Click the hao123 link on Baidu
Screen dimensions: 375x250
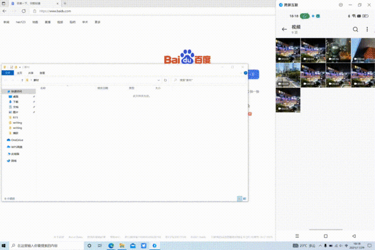click(x=21, y=22)
